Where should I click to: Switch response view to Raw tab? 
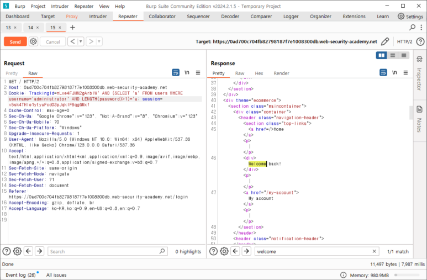[x=240, y=73]
